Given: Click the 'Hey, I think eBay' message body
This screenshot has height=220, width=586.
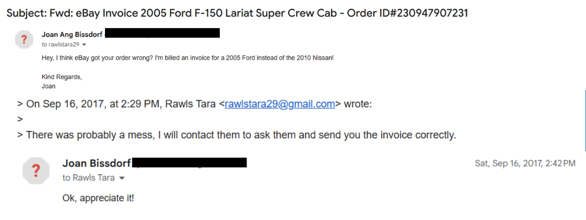Looking at the screenshot, I should pos(188,58).
